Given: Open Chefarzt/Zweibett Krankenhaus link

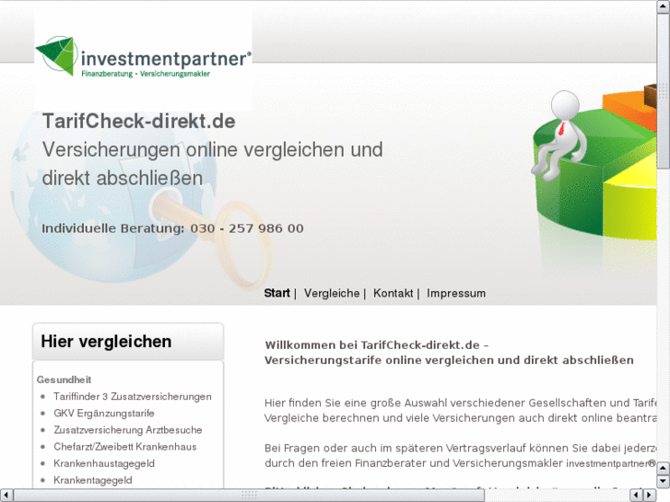Looking at the screenshot, I should click(124, 447).
